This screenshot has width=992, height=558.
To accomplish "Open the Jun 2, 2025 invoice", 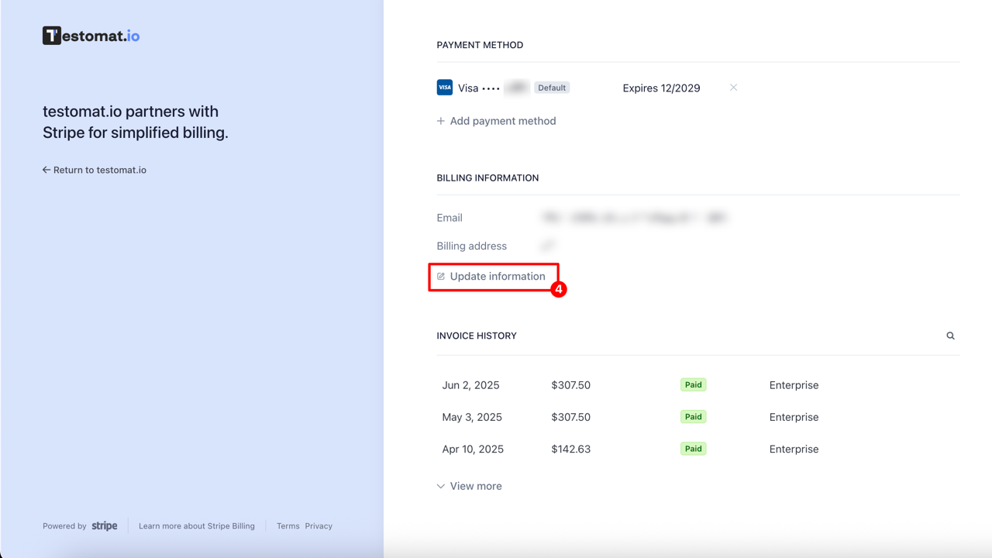I will pyautogui.click(x=470, y=385).
